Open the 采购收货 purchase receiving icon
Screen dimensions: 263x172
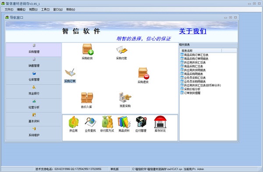pyautogui.click(x=88, y=49)
